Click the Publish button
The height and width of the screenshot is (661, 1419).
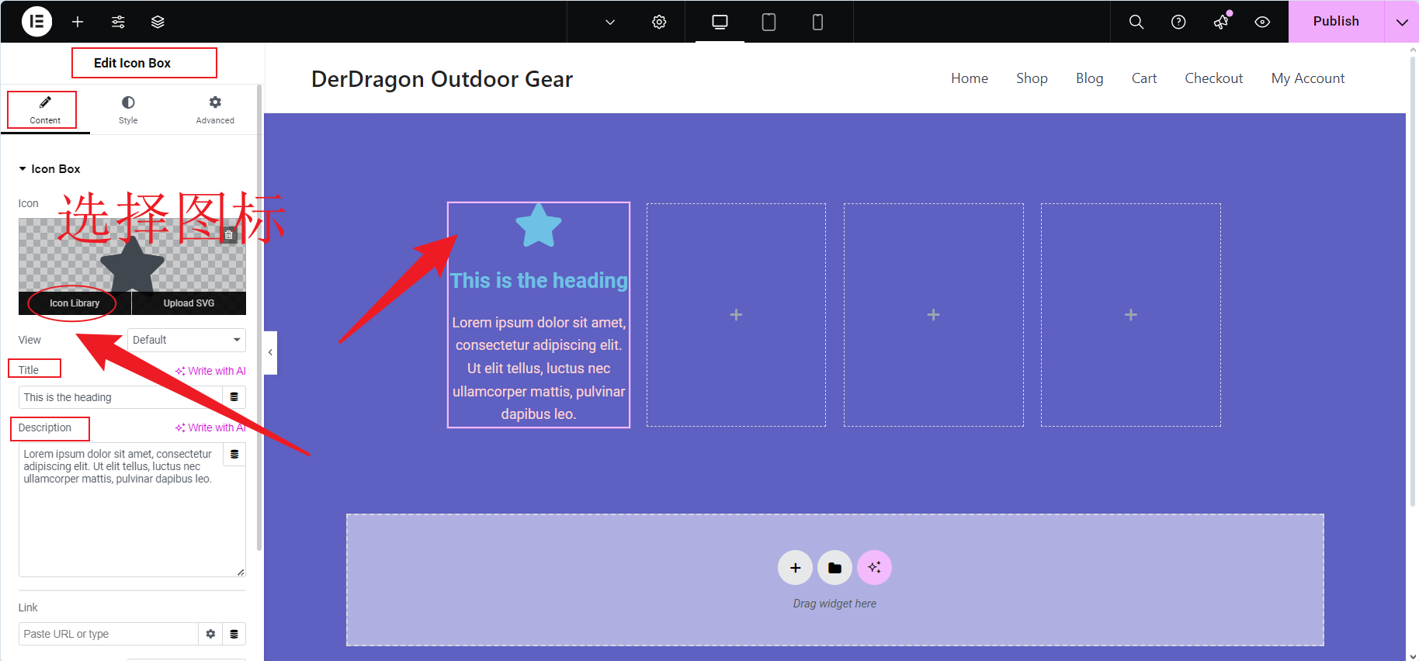pos(1335,22)
